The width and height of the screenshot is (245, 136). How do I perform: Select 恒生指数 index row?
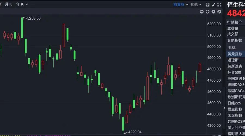(x=236, y=109)
